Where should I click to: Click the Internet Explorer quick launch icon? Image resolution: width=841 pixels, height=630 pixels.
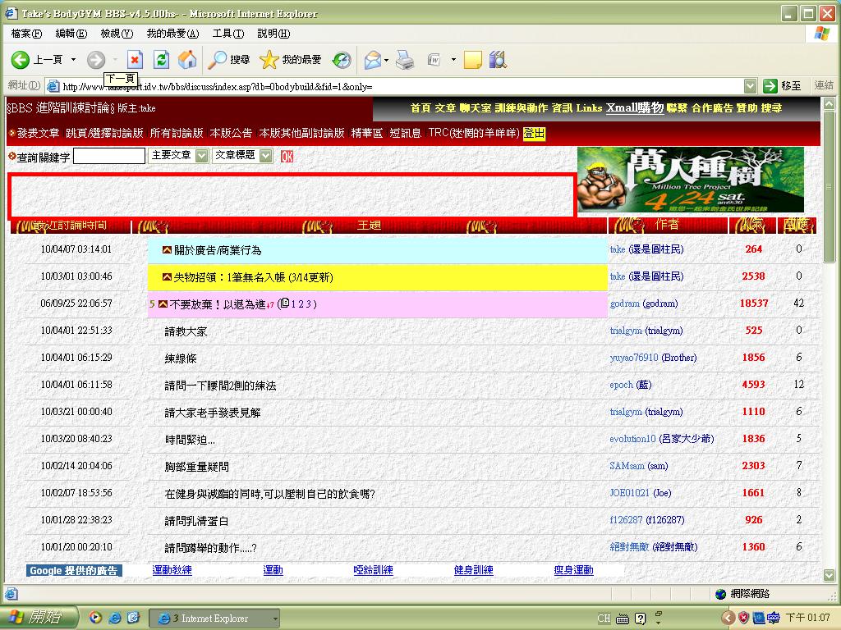coord(115,618)
